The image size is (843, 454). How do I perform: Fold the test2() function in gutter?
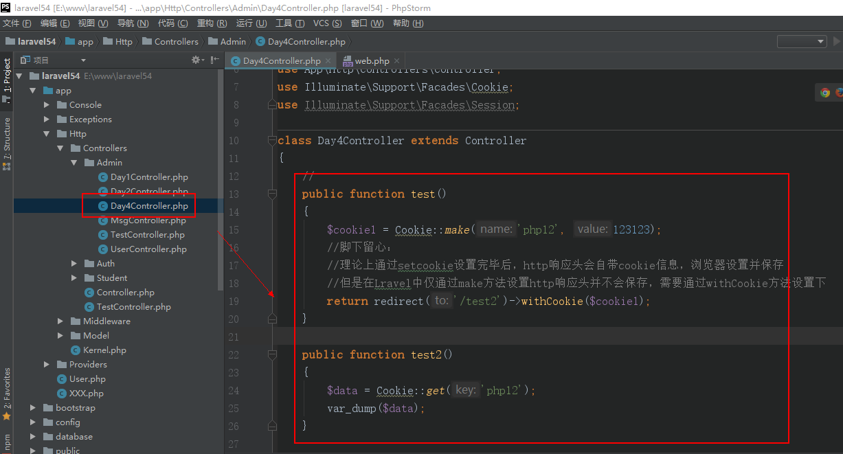coord(272,355)
